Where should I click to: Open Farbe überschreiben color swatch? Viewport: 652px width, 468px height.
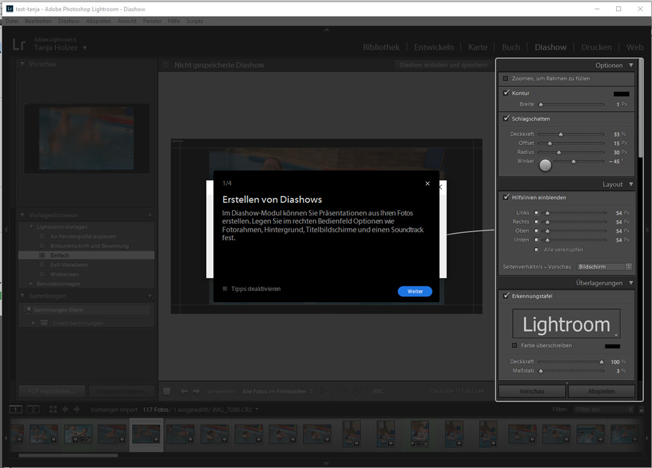[x=612, y=346]
